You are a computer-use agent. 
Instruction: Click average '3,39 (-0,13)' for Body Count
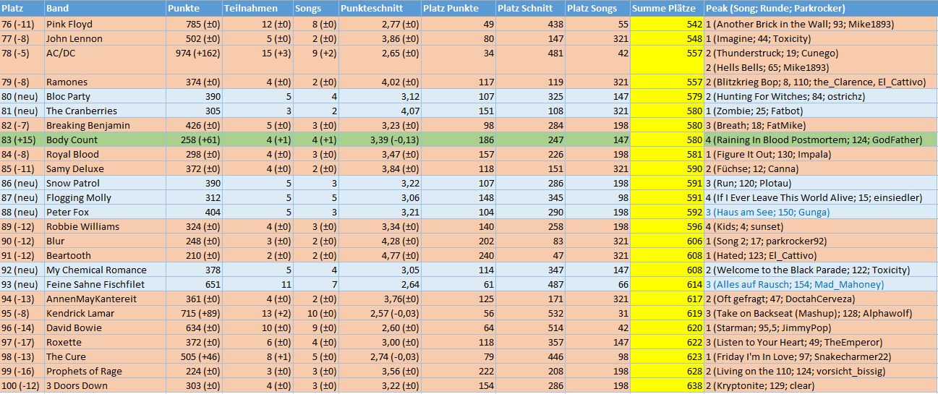click(x=380, y=140)
